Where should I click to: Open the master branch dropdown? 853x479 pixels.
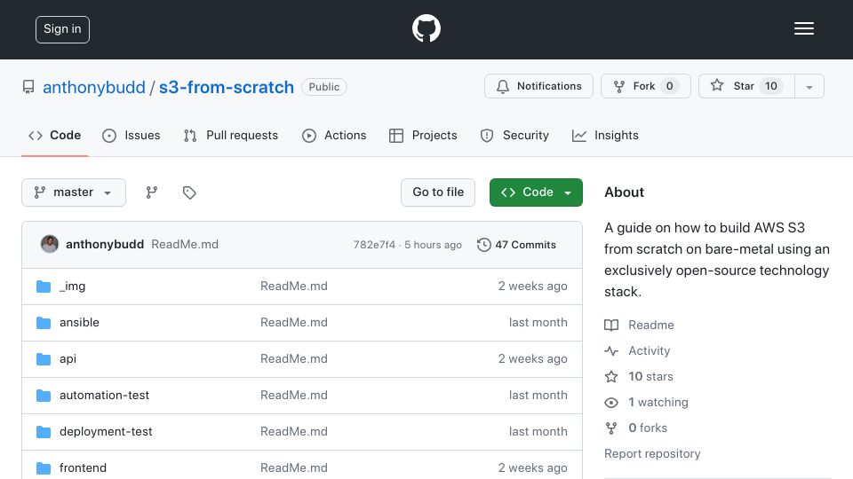[x=74, y=192]
